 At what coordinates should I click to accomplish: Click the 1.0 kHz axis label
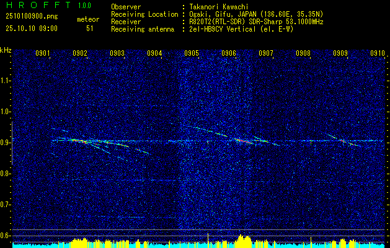pyautogui.click(x=6, y=112)
